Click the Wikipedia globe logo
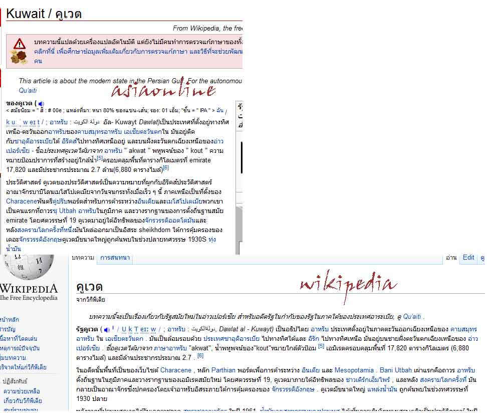 coord(29,266)
